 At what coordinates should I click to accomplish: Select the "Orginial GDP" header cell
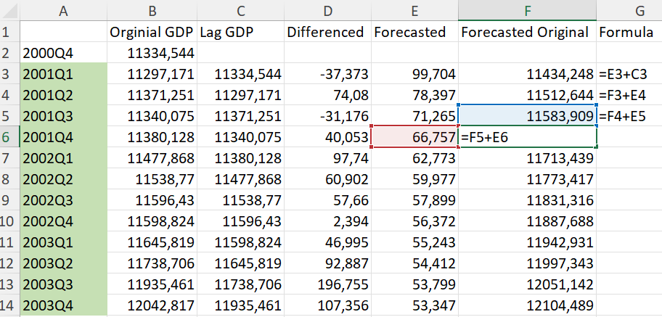(x=150, y=32)
